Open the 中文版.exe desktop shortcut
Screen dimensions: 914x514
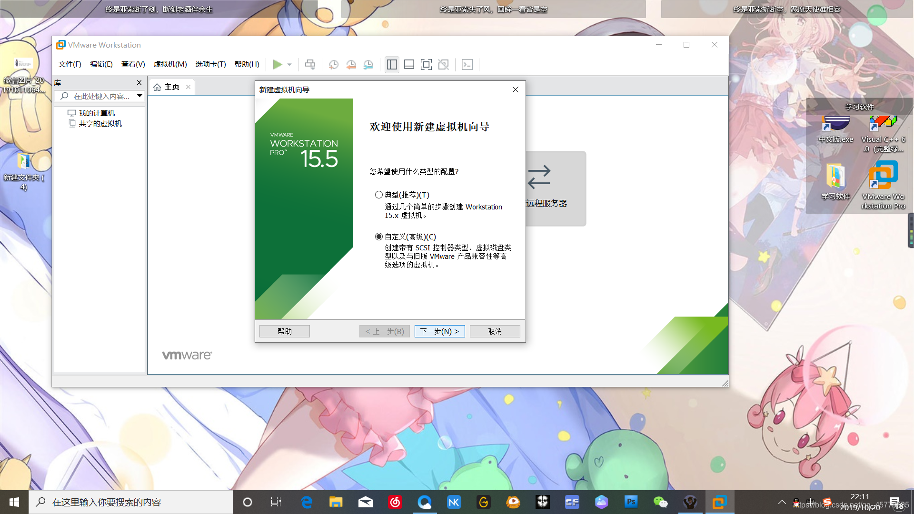pos(835,129)
